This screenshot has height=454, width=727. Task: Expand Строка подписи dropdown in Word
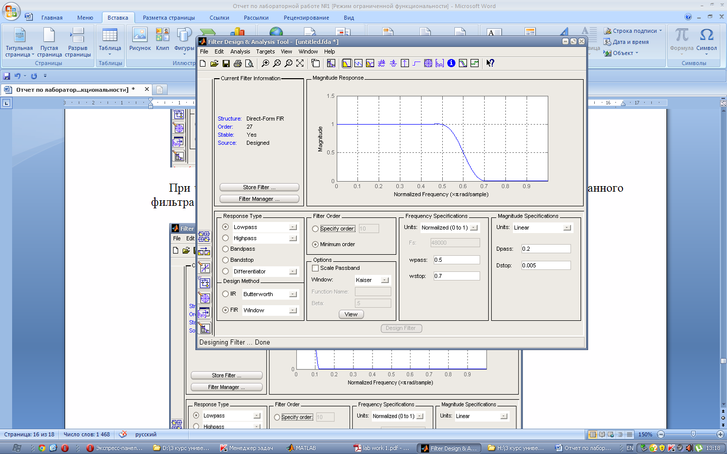pyautogui.click(x=660, y=31)
